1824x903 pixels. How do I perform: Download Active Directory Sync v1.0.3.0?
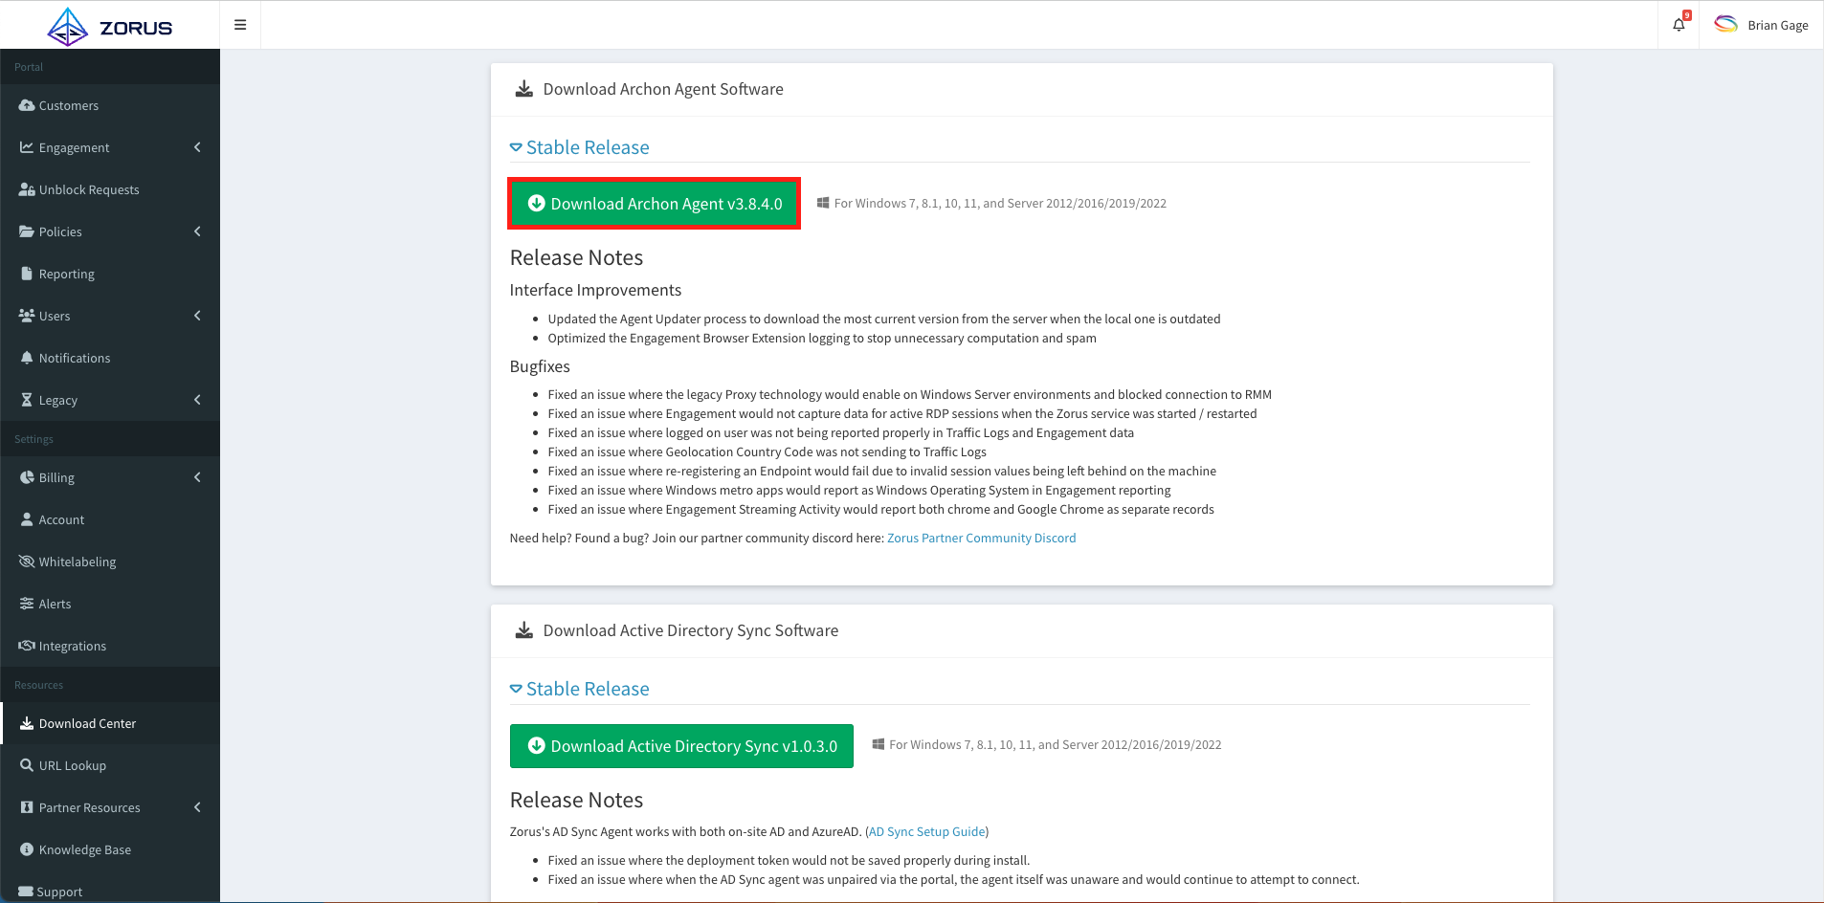click(x=681, y=746)
